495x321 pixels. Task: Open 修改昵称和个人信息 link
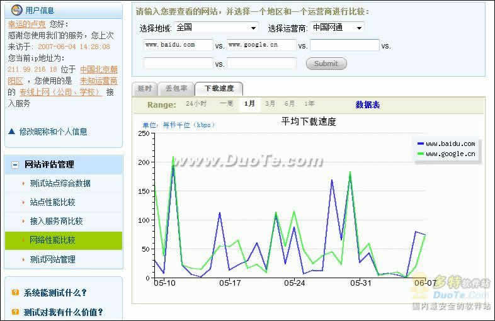pyautogui.click(x=53, y=132)
